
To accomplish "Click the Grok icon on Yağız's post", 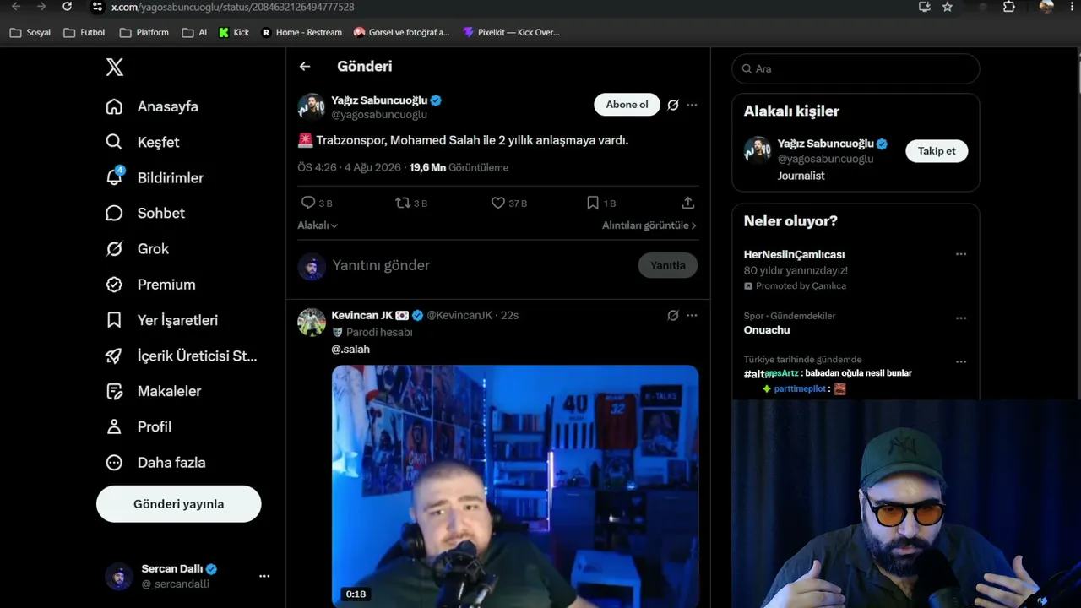I will click(673, 105).
